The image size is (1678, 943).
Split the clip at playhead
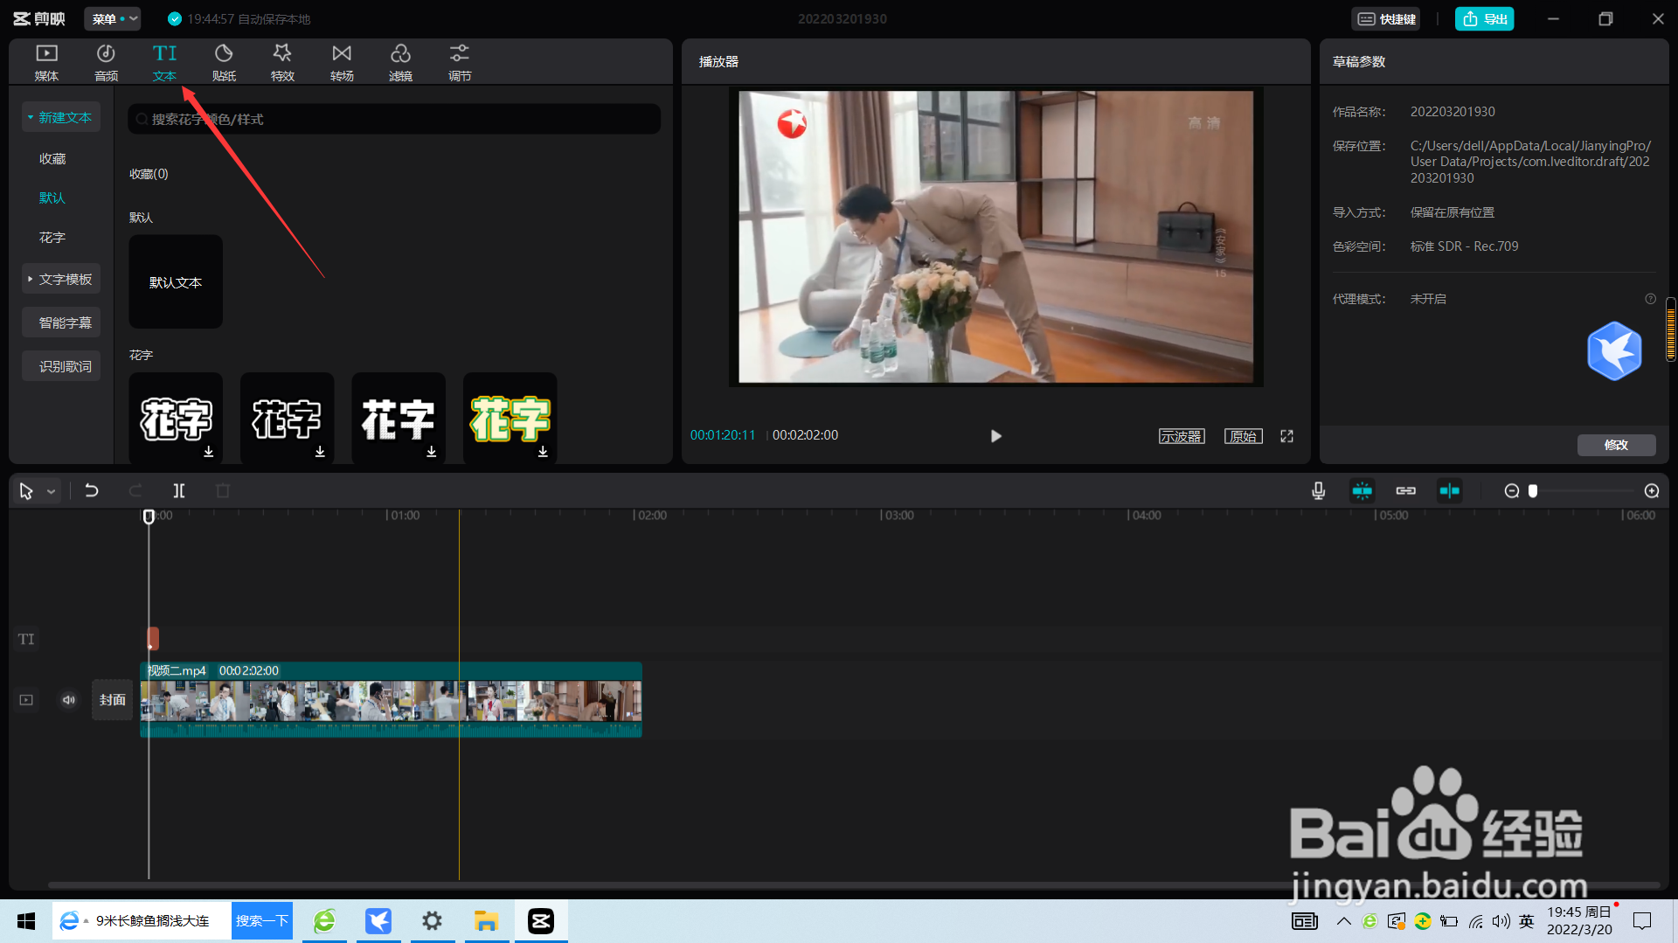(x=179, y=491)
